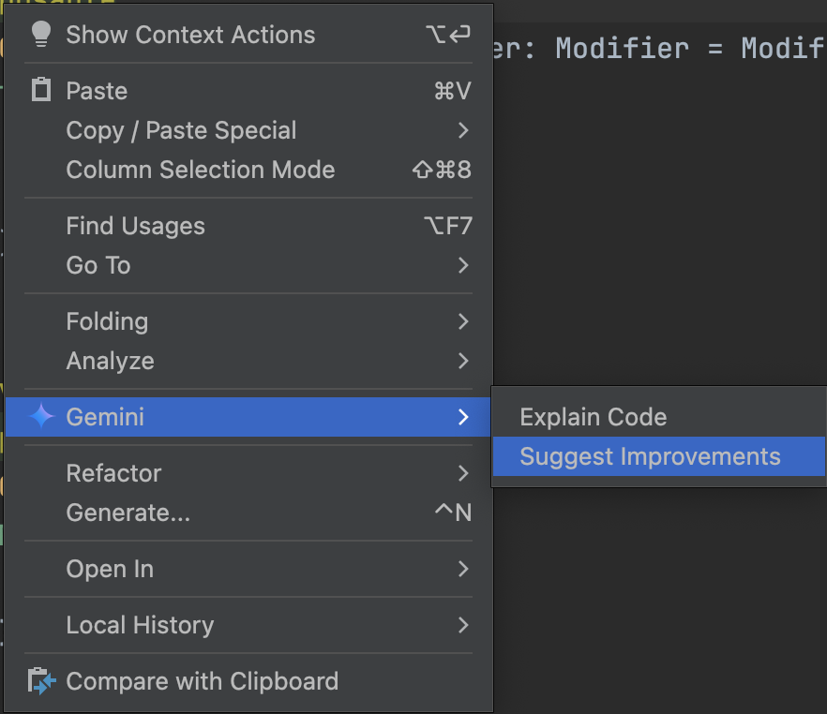The height and width of the screenshot is (714, 827).
Task: Click the clipboard Paste icon
Action: [x=41, y=90]
